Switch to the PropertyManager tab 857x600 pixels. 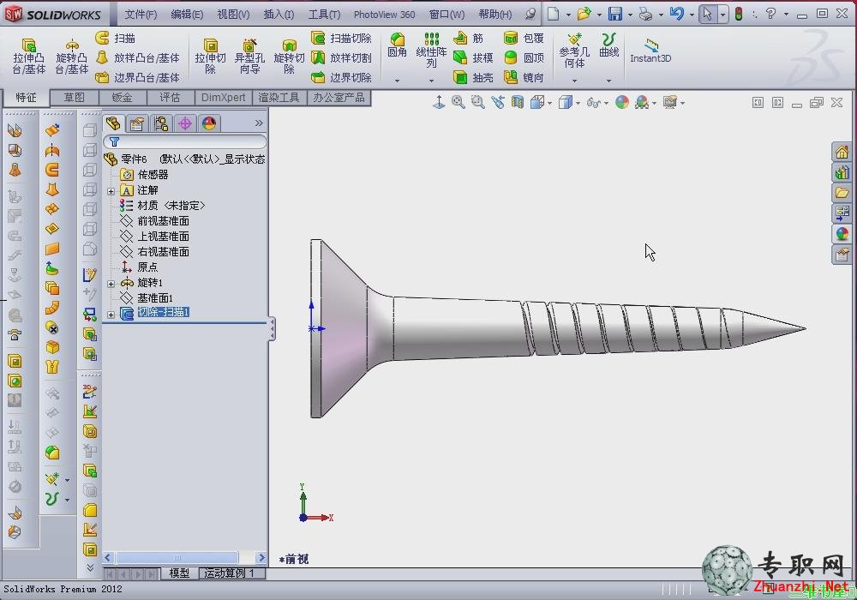(136, 123)
